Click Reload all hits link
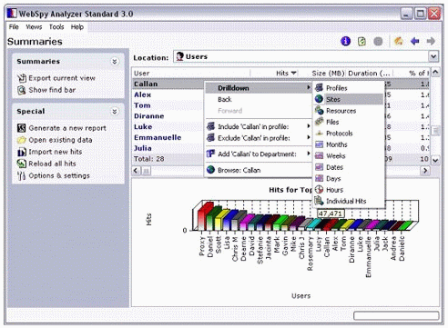Image resolution: width=448 pixels, height=328 pixels. (52, 164)
